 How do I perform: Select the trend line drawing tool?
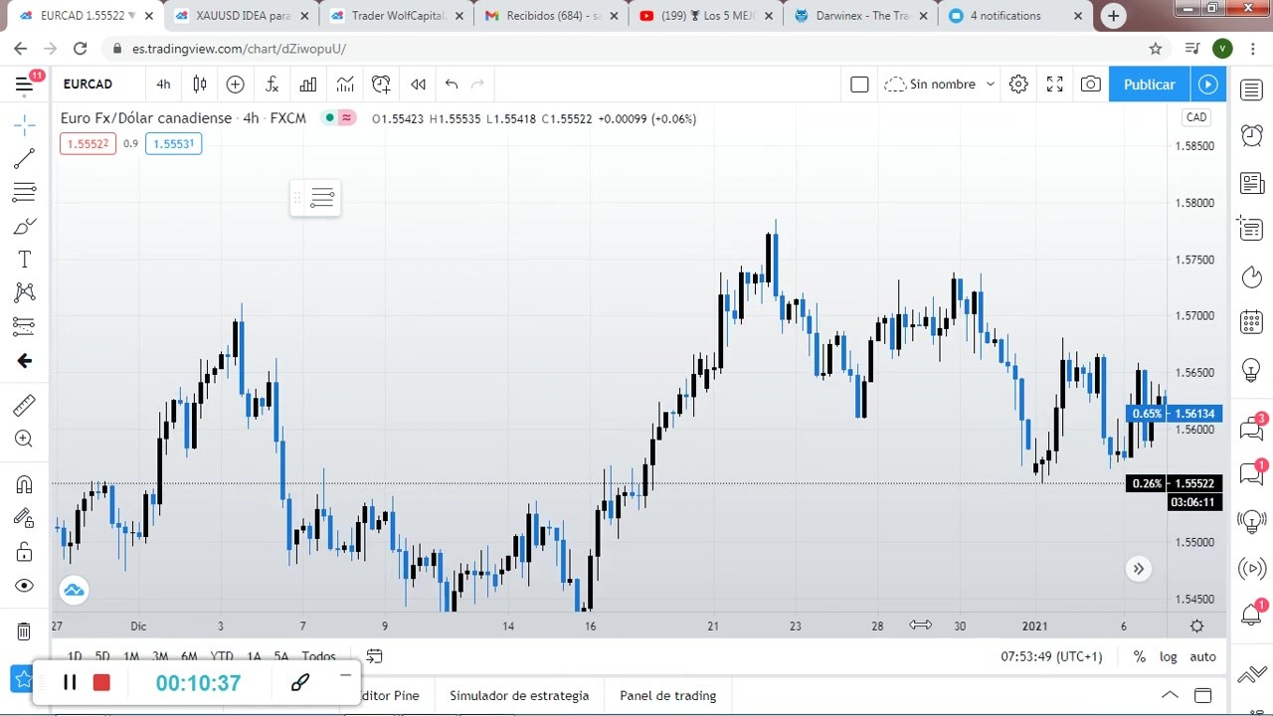tap(24, 158)
